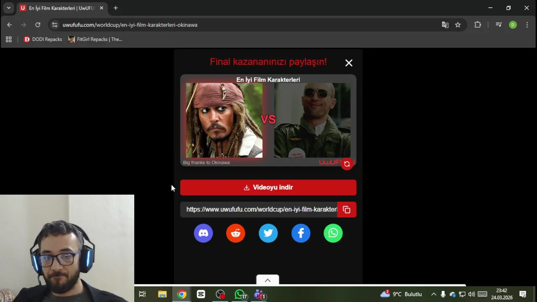
Task: Share on WhatsApp
Action: tap(333, 233)
